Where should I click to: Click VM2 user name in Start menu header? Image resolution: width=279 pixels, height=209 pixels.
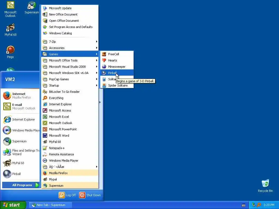pyautogui.click(x=10, y=79)
